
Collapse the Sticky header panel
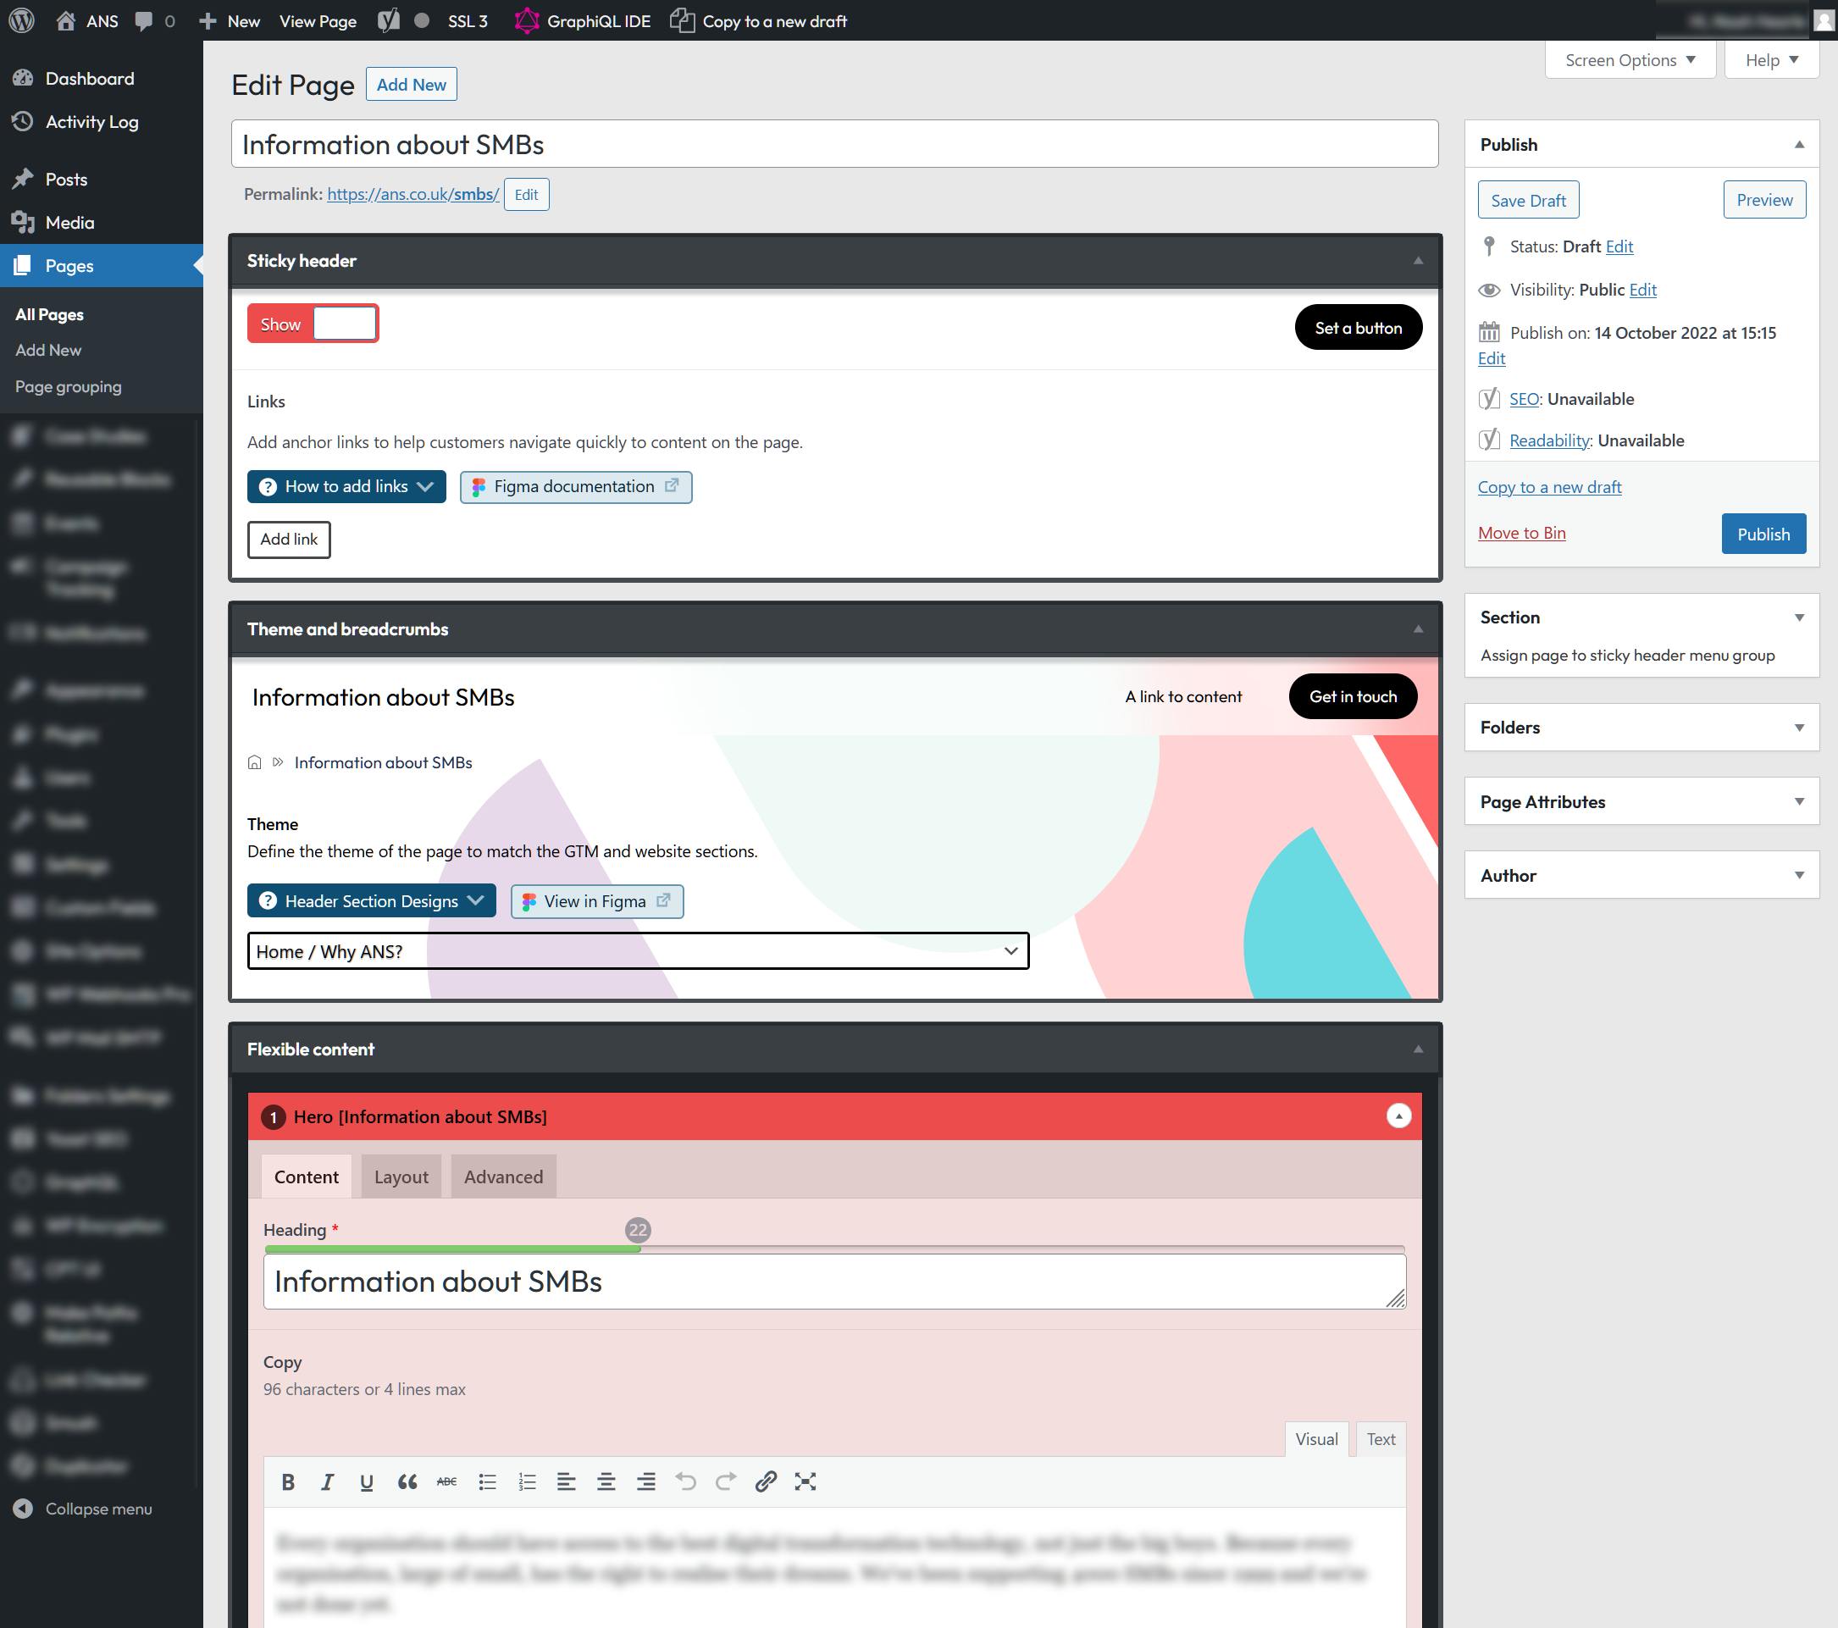point(1418,261)
